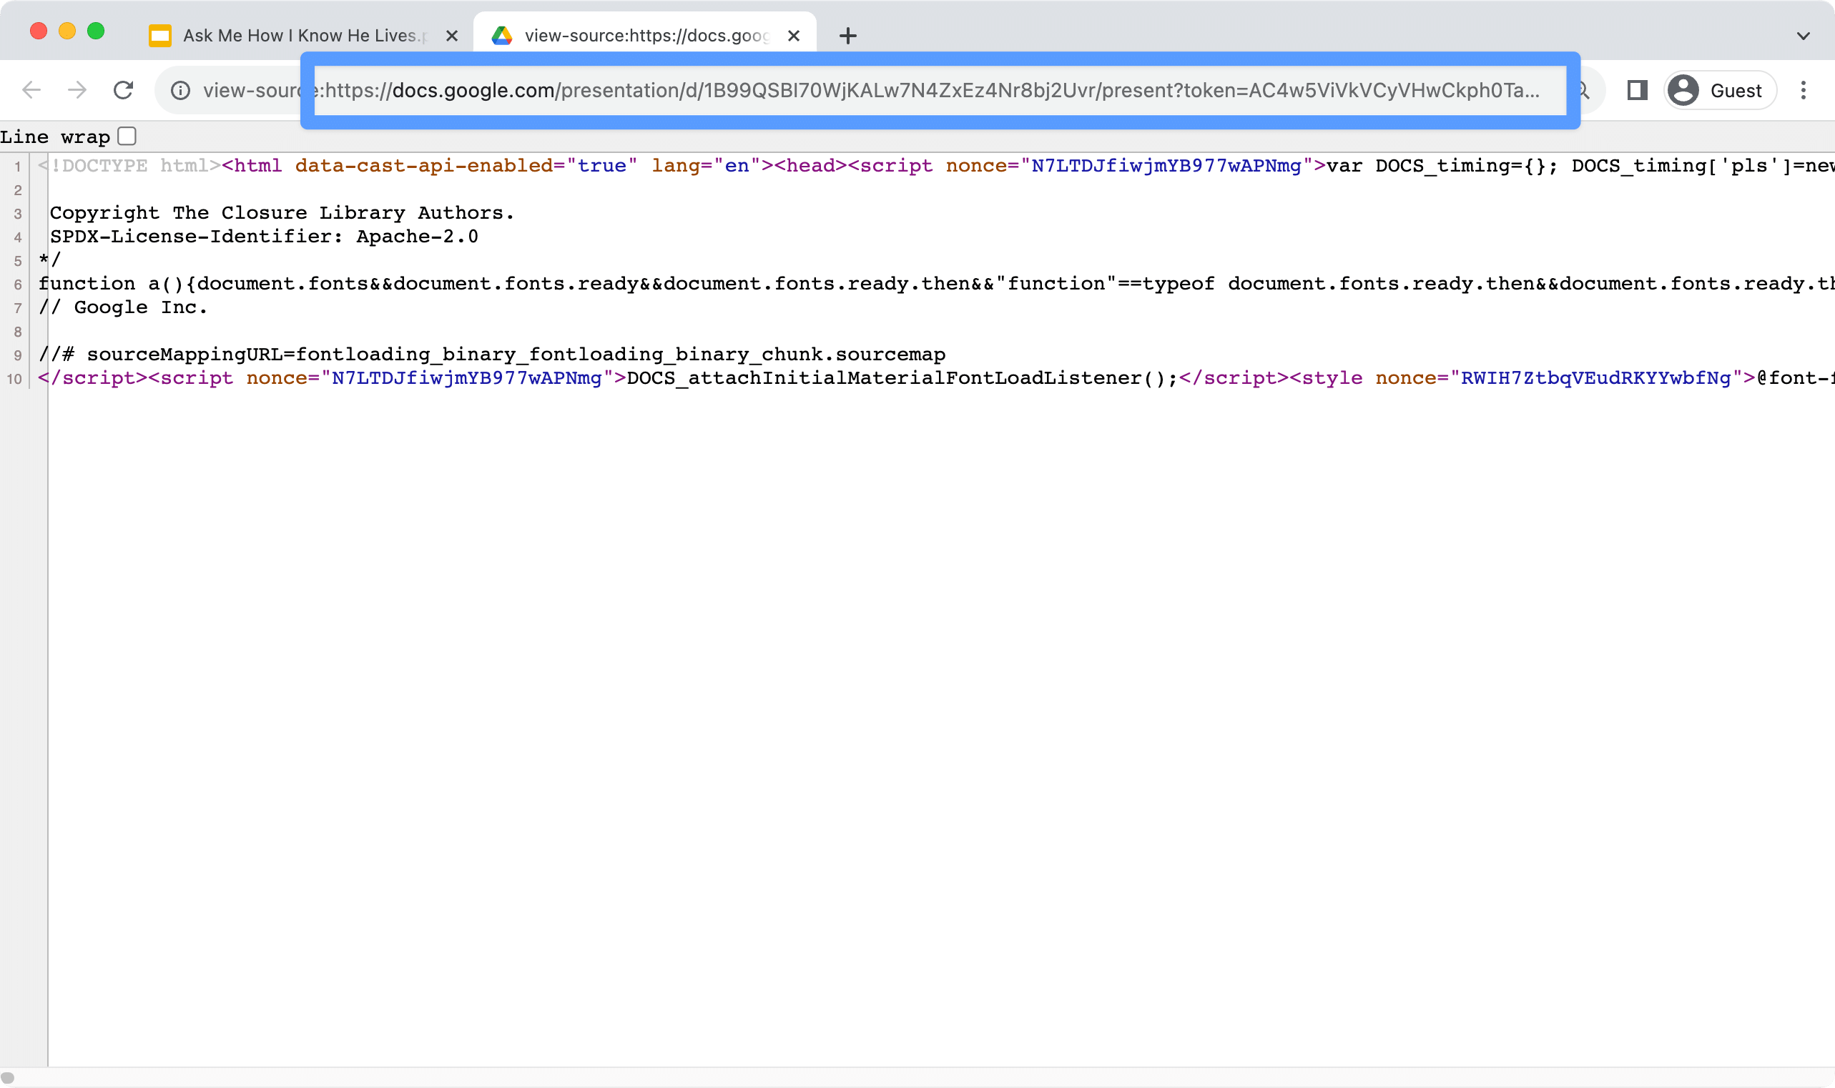Click the horizontal scrollbar thumb at bottom

[x=7, y=1077]
